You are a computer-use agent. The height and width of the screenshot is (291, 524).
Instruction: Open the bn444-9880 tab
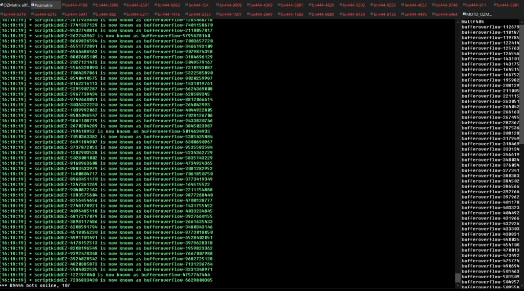tap(321, 14)
